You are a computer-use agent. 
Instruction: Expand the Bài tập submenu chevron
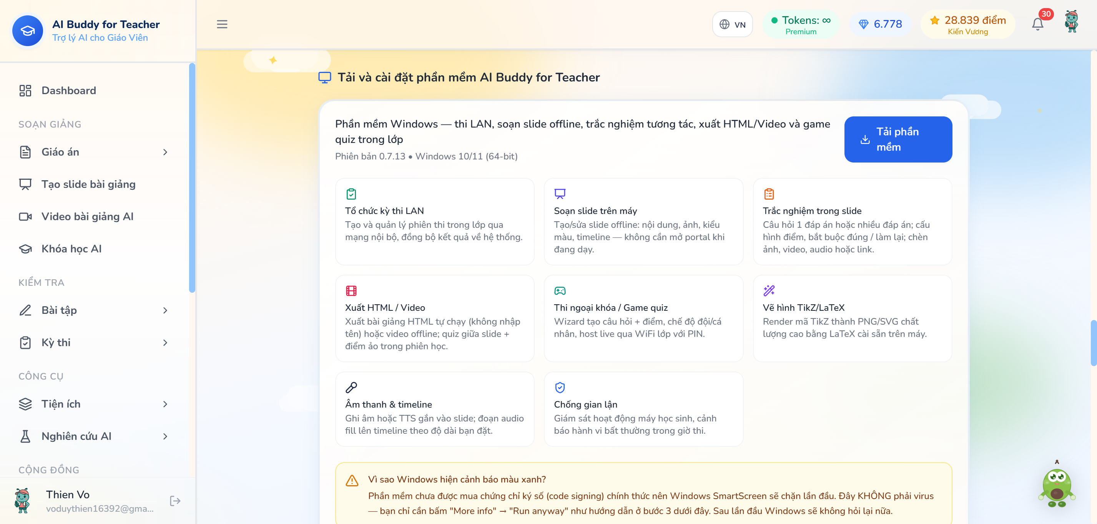pos(165,310)
